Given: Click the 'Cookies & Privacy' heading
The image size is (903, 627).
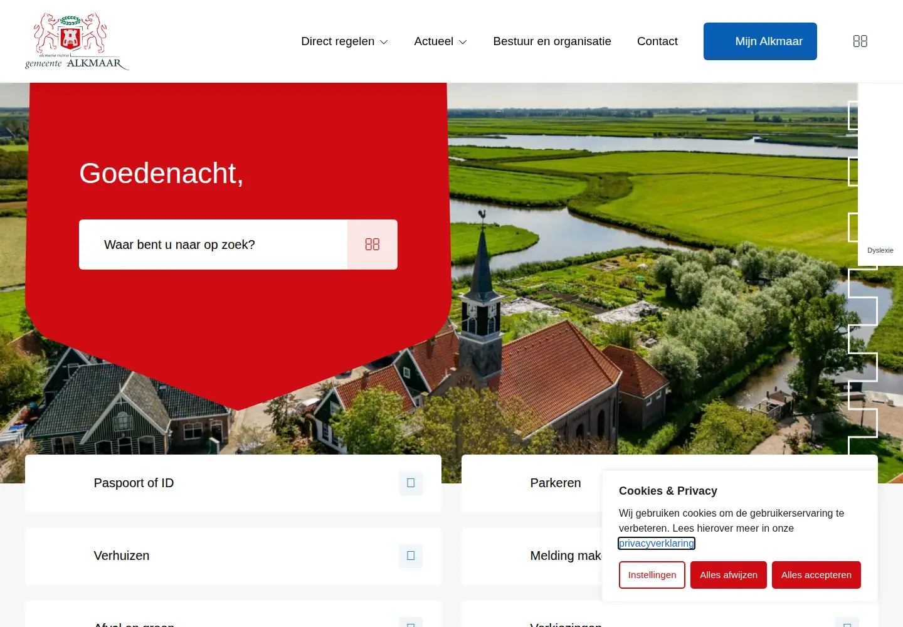Looking at the screenshot, I should [668, 491].
